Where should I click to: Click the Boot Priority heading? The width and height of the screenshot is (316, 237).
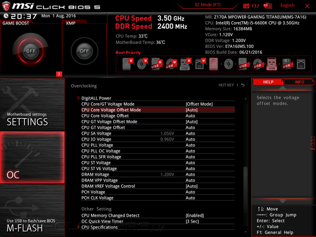click(x=128, y=52)
